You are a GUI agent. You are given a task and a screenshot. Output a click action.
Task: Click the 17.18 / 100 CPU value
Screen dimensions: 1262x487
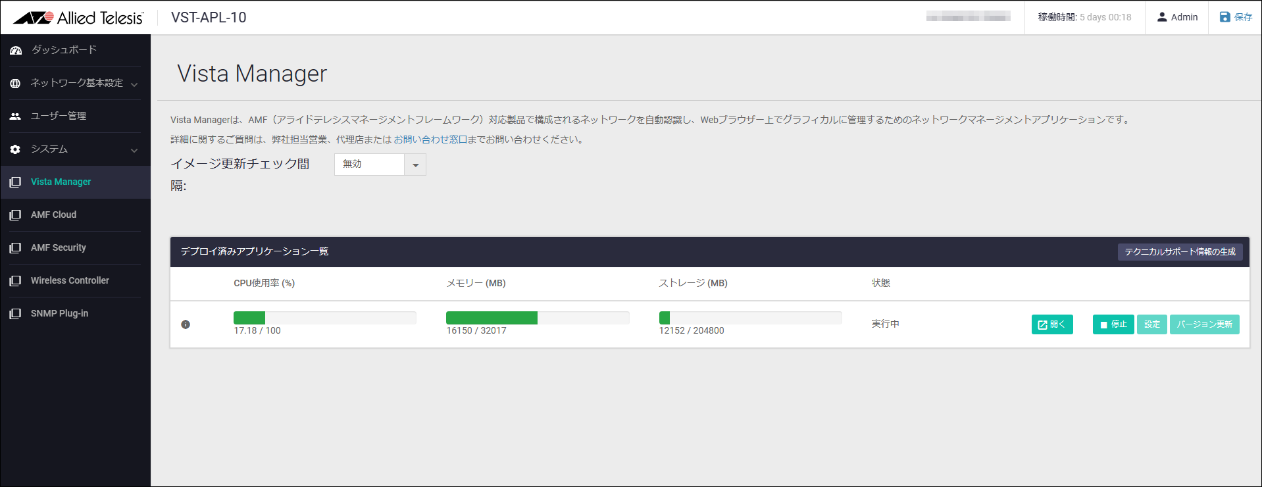(257, 330)
